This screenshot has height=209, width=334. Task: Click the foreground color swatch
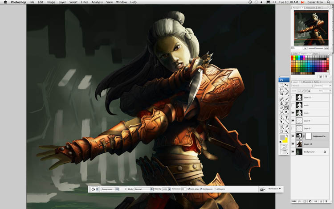282,137
